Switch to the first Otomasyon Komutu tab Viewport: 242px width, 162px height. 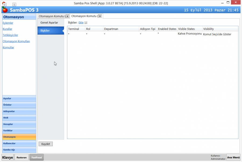pyautogui.click(x=52, y=16)
